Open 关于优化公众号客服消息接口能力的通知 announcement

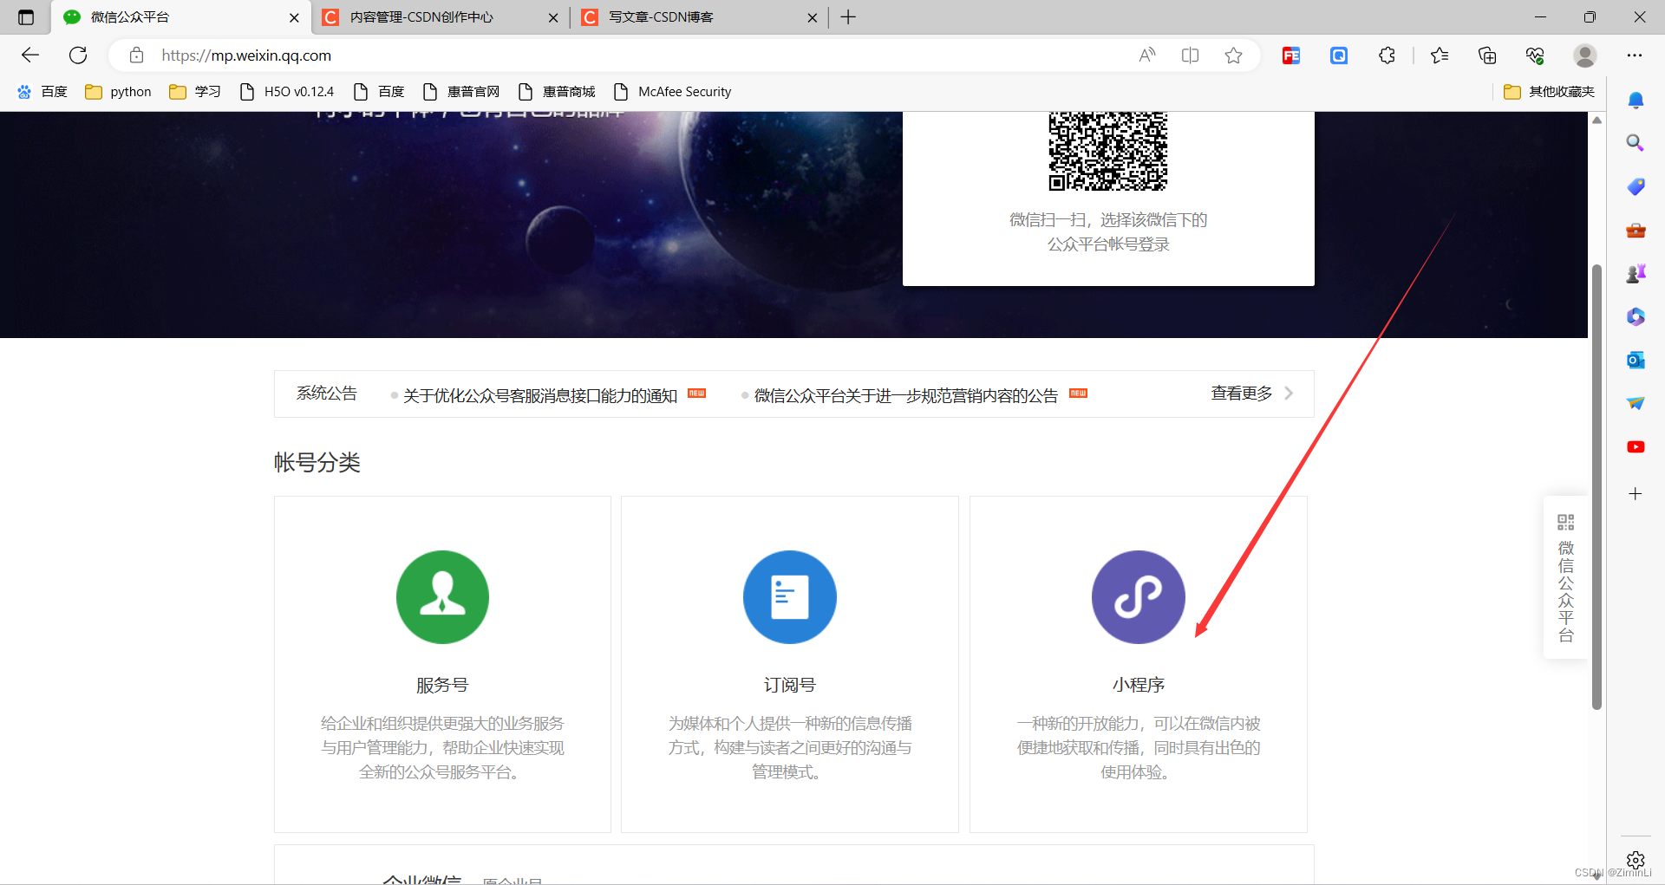click(540, 395)
